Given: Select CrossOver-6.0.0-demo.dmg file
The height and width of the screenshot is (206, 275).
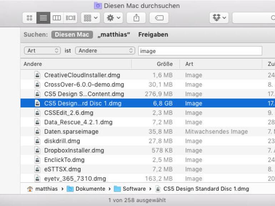Looking at the screenshot, I should pyautogui.click(x=84, y=84).
